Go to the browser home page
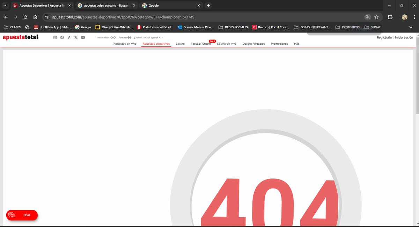The height and width of the screenshot is (227, 419). coord(35,17)
